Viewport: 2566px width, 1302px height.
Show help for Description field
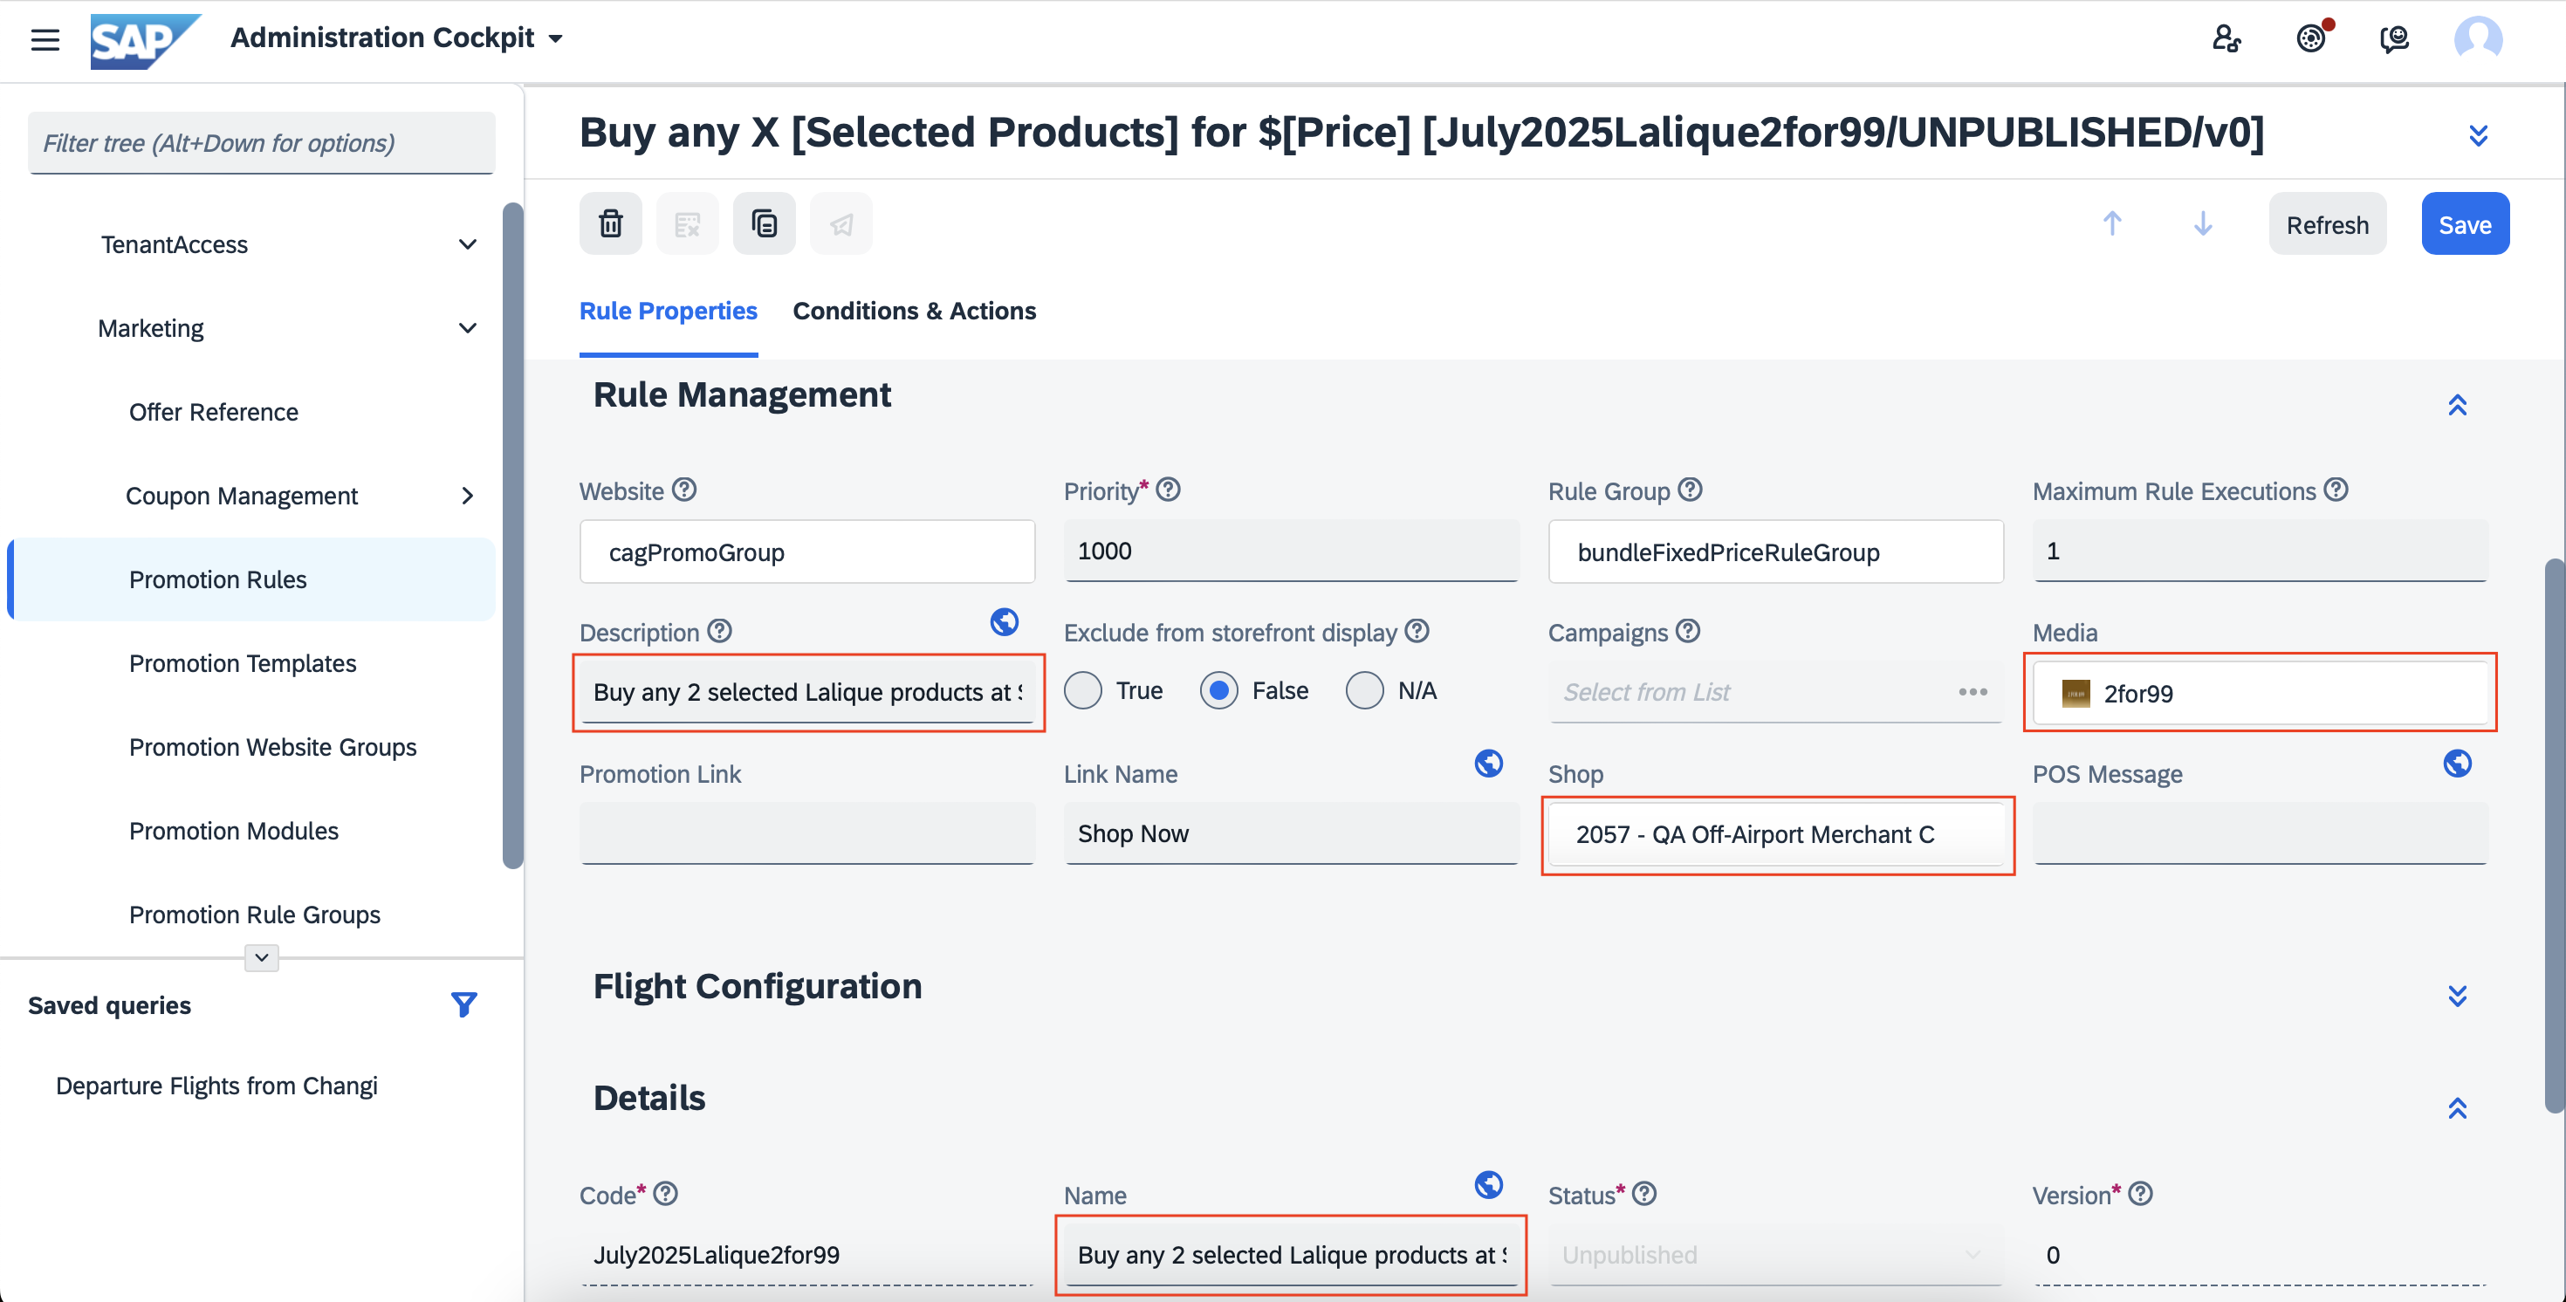(x=719, y=631)
